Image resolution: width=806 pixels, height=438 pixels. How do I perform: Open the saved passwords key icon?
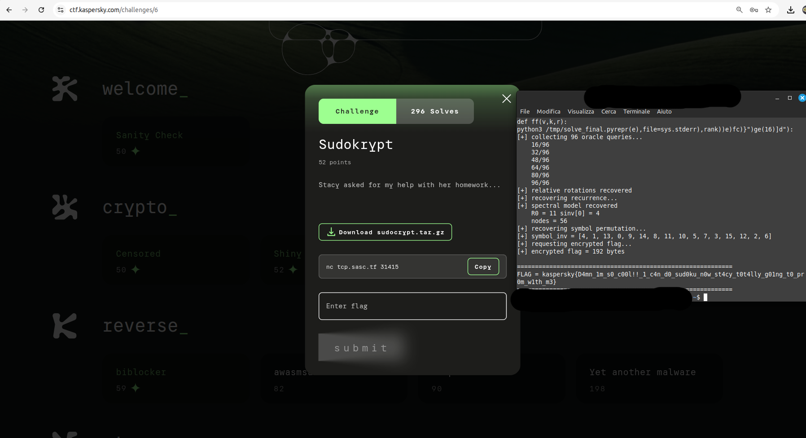(x=754, y=10)
